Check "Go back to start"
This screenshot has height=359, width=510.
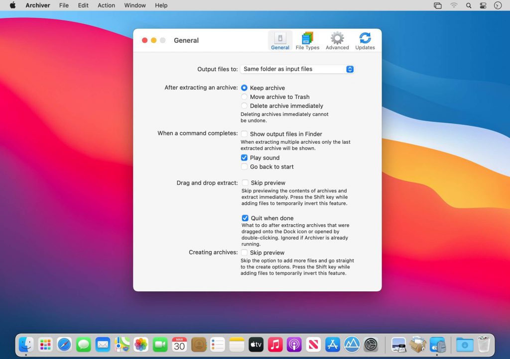[x=245, y=167]
